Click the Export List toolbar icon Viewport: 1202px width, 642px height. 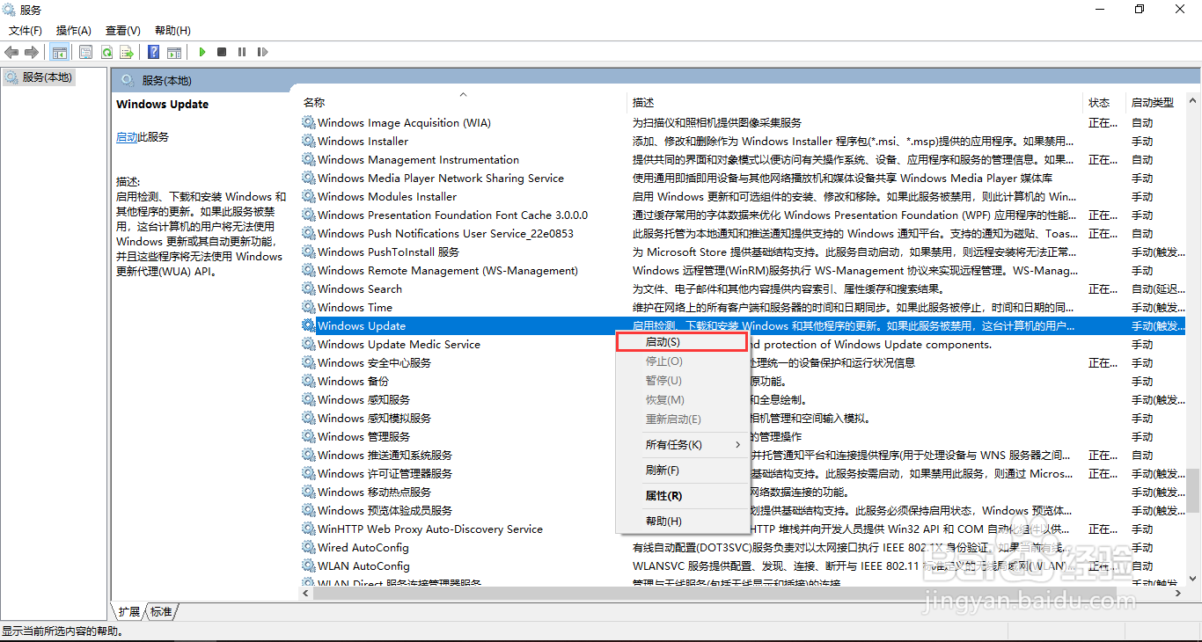coord(127,52)
